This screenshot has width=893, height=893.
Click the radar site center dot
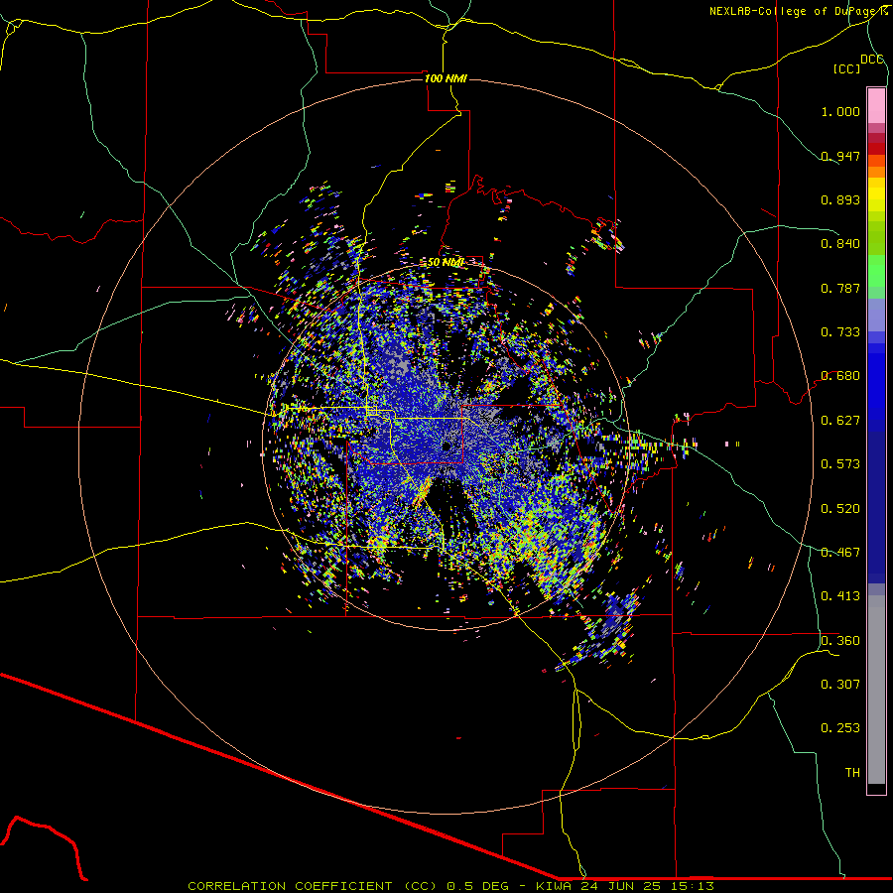[446, 446]
